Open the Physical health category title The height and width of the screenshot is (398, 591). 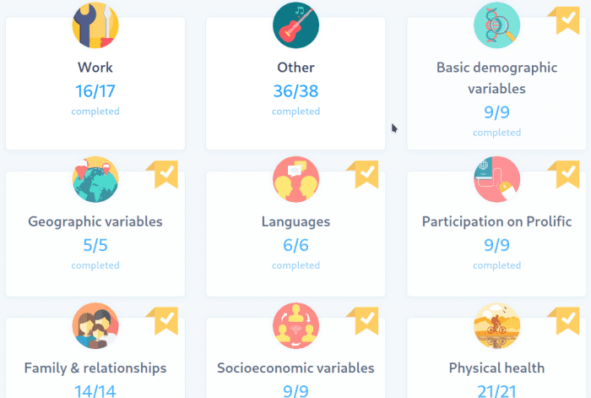[x=496, y=368]
